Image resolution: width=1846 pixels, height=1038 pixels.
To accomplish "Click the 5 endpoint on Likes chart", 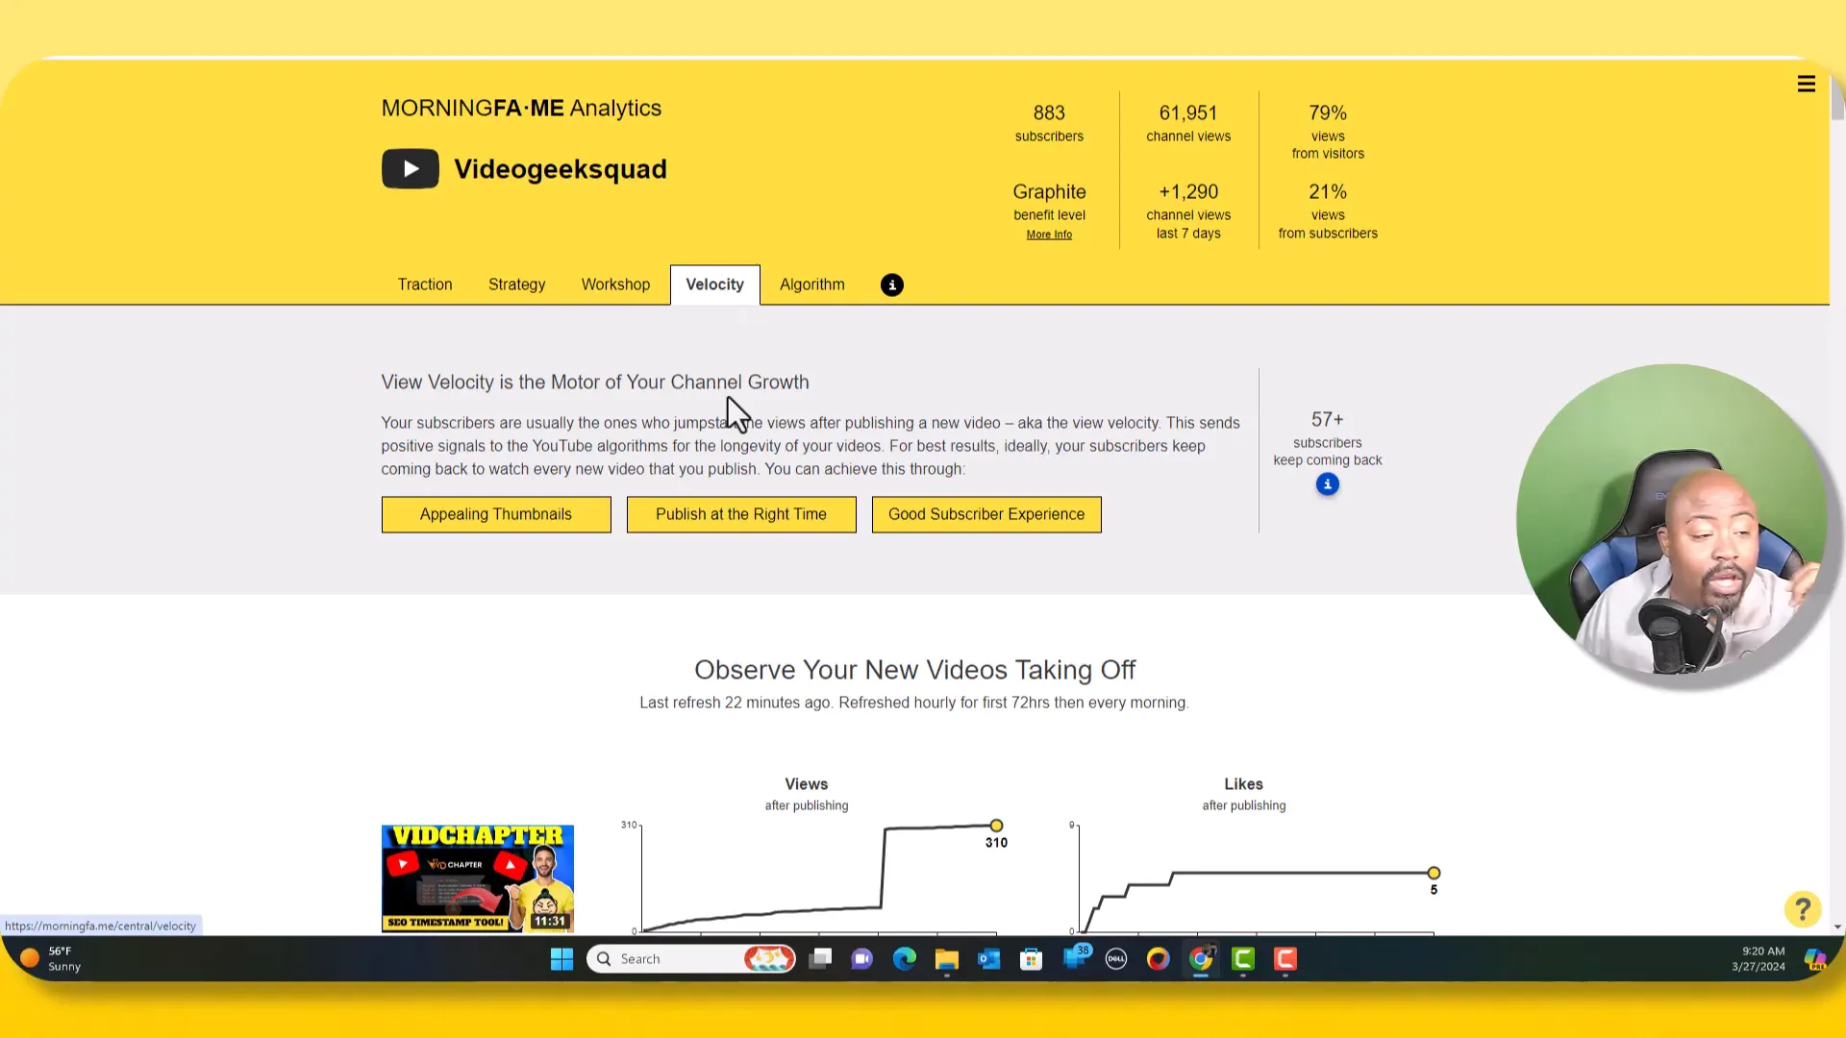I will [x=1434, y=873].
